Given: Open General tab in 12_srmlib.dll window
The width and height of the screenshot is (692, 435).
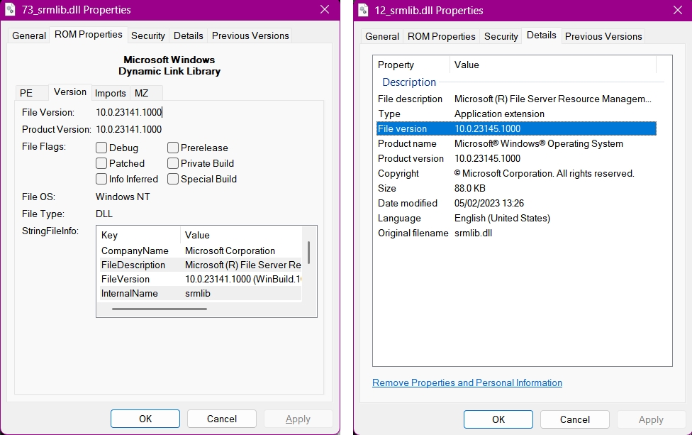Looking at the screenshot, I should 382,37.
